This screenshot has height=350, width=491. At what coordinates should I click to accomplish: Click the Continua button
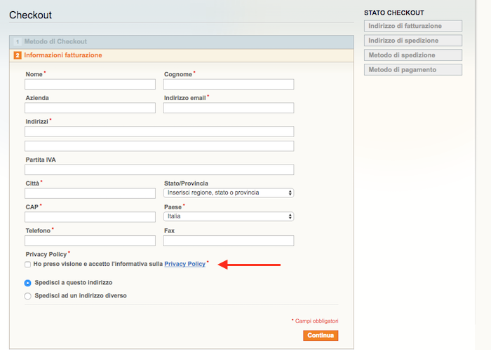321,335
